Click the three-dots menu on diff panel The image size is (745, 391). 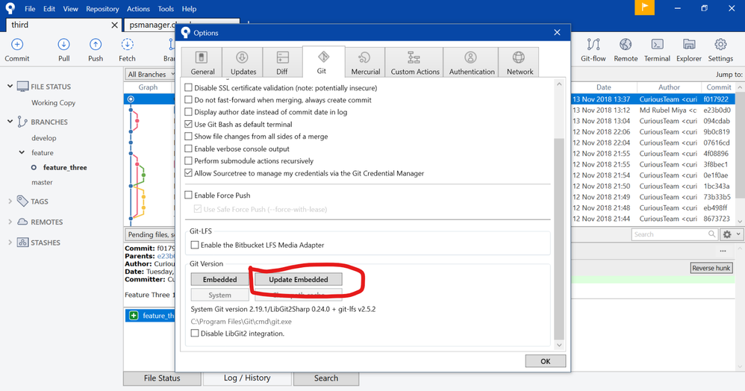point(723,251)
